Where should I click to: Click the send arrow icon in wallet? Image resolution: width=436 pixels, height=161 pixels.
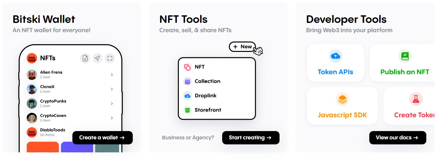point(97,58)
